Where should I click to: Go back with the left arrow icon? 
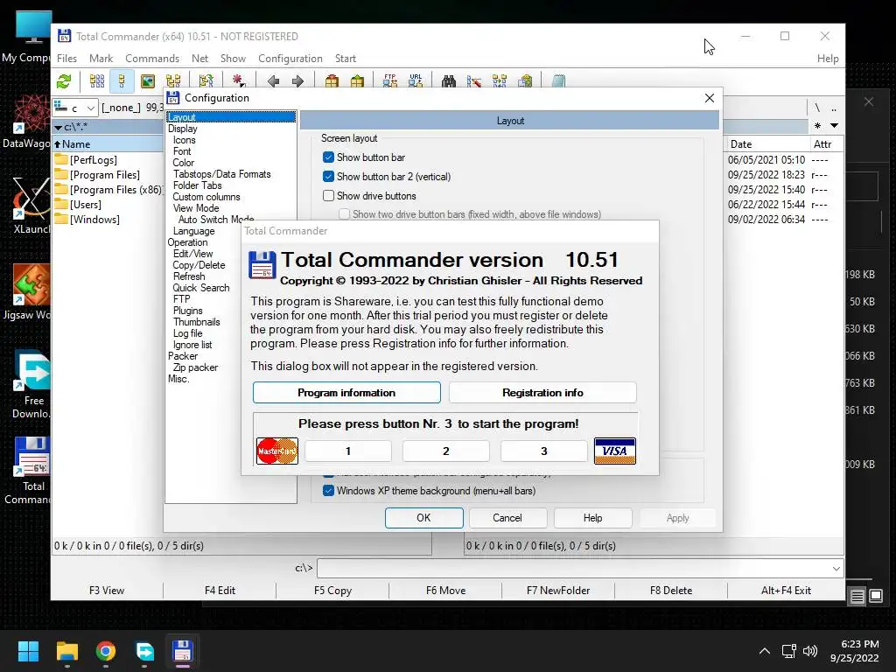click(x=273, y=81)
